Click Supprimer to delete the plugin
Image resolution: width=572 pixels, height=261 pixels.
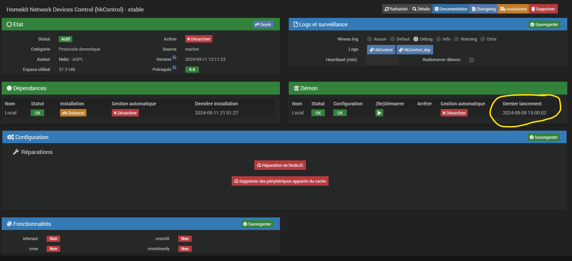(543, 9)
